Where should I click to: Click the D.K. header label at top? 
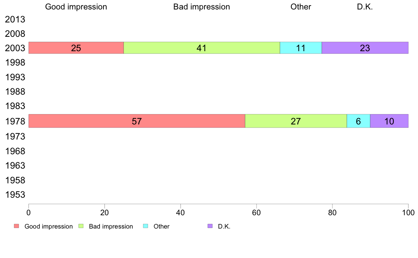[x=365, y=7]
